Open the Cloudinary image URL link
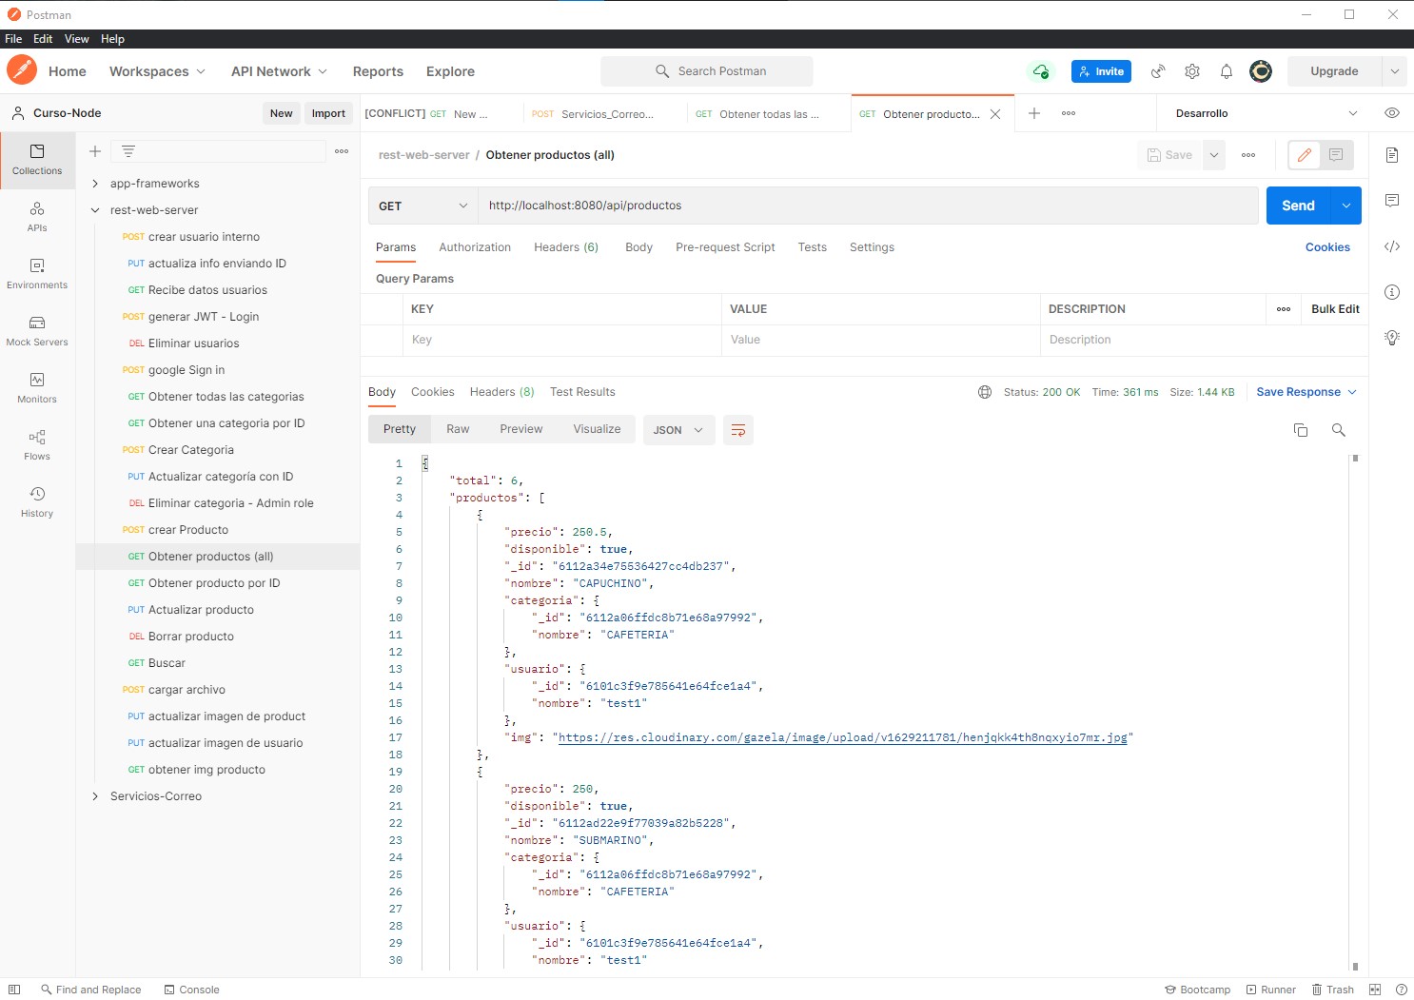1414x1000 pixels. pos(841,737)
